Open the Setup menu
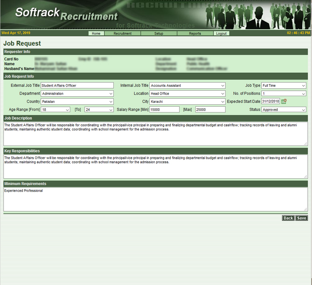 159,33
